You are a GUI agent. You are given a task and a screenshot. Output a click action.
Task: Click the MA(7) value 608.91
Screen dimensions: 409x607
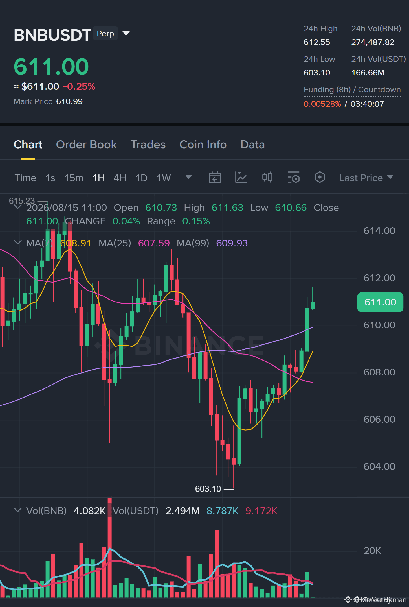tap(76, 243)
